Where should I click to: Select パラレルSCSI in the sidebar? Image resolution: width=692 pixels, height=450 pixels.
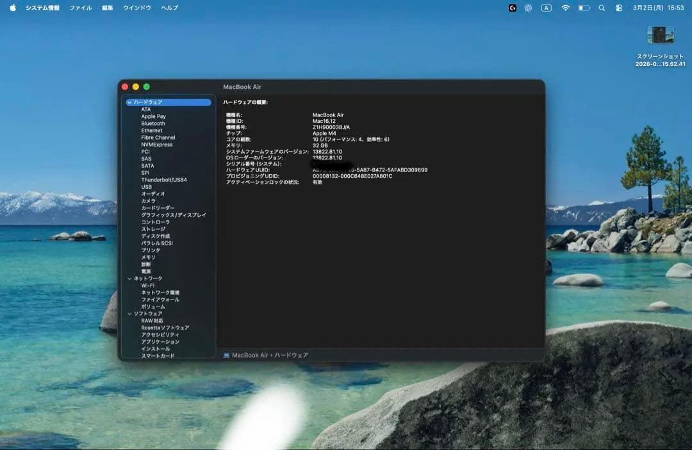157,243
